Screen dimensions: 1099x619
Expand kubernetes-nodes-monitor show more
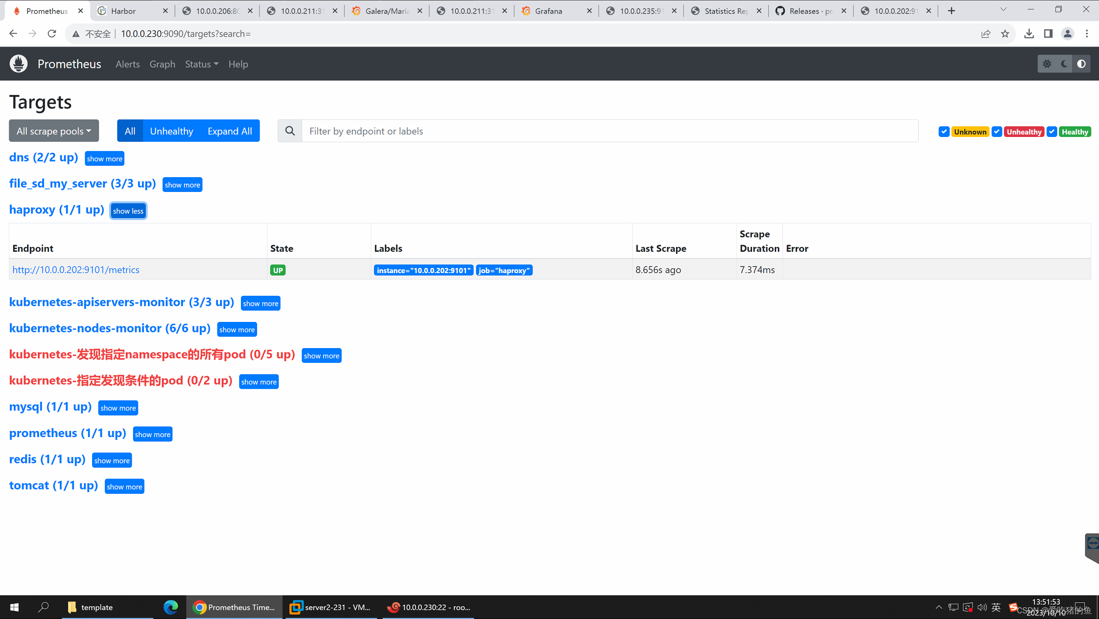(237, 330)
